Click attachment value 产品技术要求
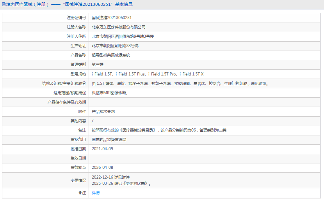324x200 pixels. (103, 111)
